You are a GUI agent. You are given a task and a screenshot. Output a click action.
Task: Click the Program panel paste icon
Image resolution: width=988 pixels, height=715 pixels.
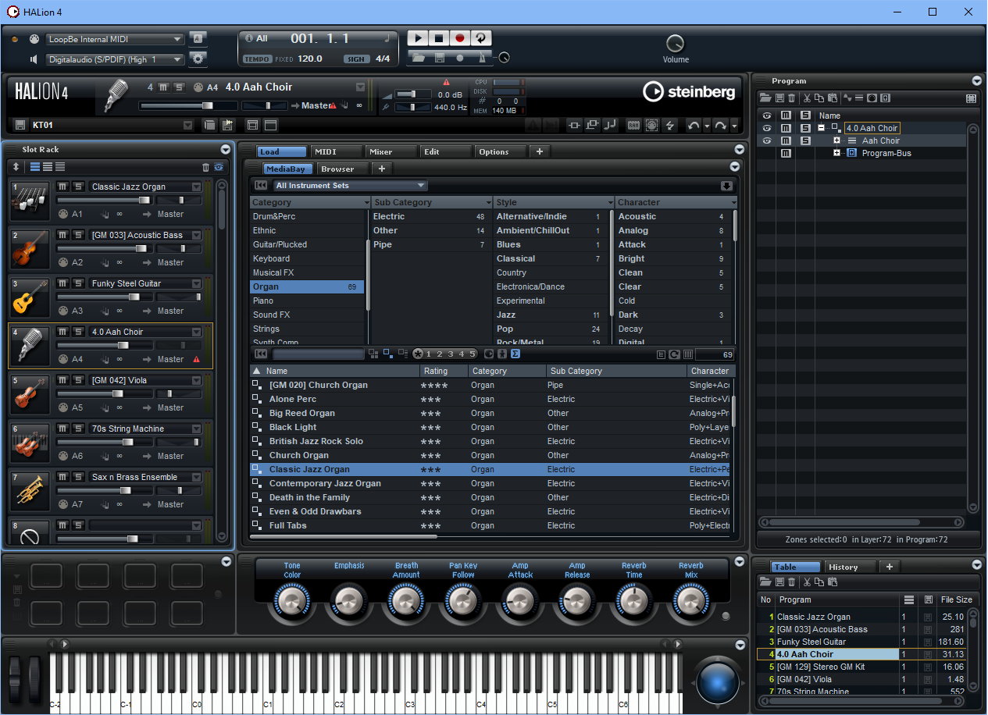coord(832,98)
